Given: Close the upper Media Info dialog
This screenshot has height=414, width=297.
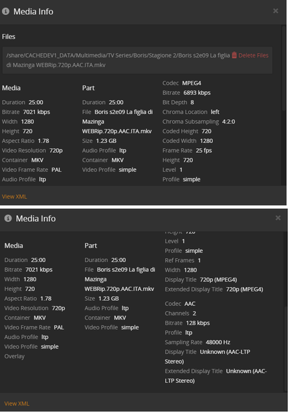Looking at the screenshot, I should point(276,11).
